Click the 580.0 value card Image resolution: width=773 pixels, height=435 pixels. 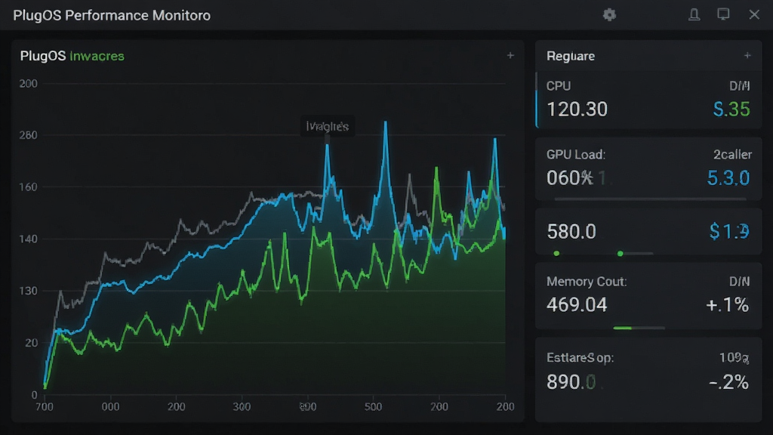click(x=648, y=231)
